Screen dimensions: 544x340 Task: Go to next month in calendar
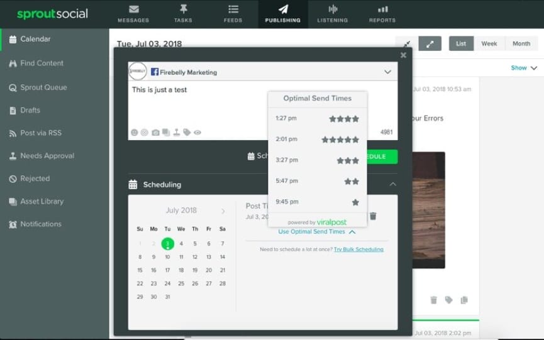(223, 211)
